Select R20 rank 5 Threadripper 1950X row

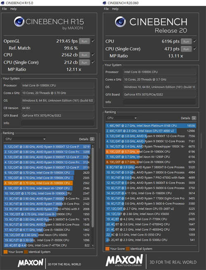click(x=151, y=146)
